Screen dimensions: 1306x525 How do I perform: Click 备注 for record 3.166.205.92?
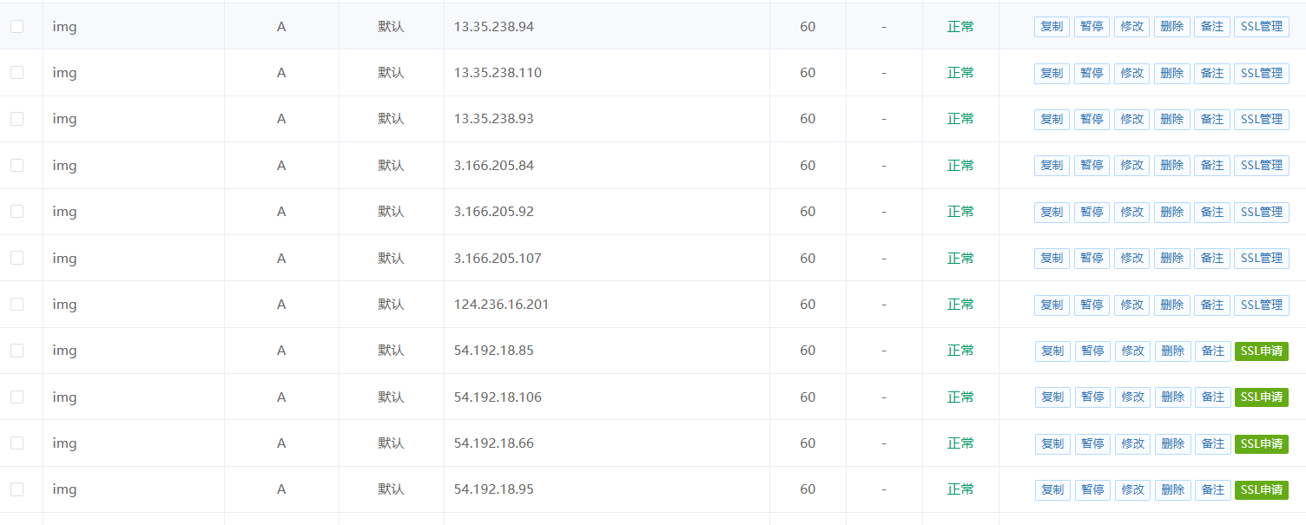[1211, 212]
